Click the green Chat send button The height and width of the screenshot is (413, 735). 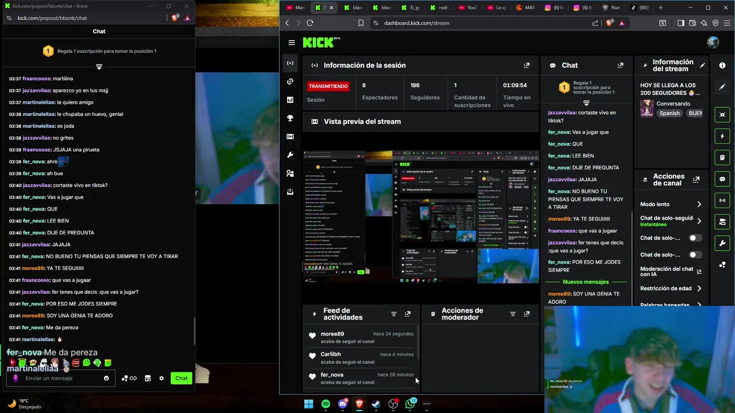click(x=181, y=378)
